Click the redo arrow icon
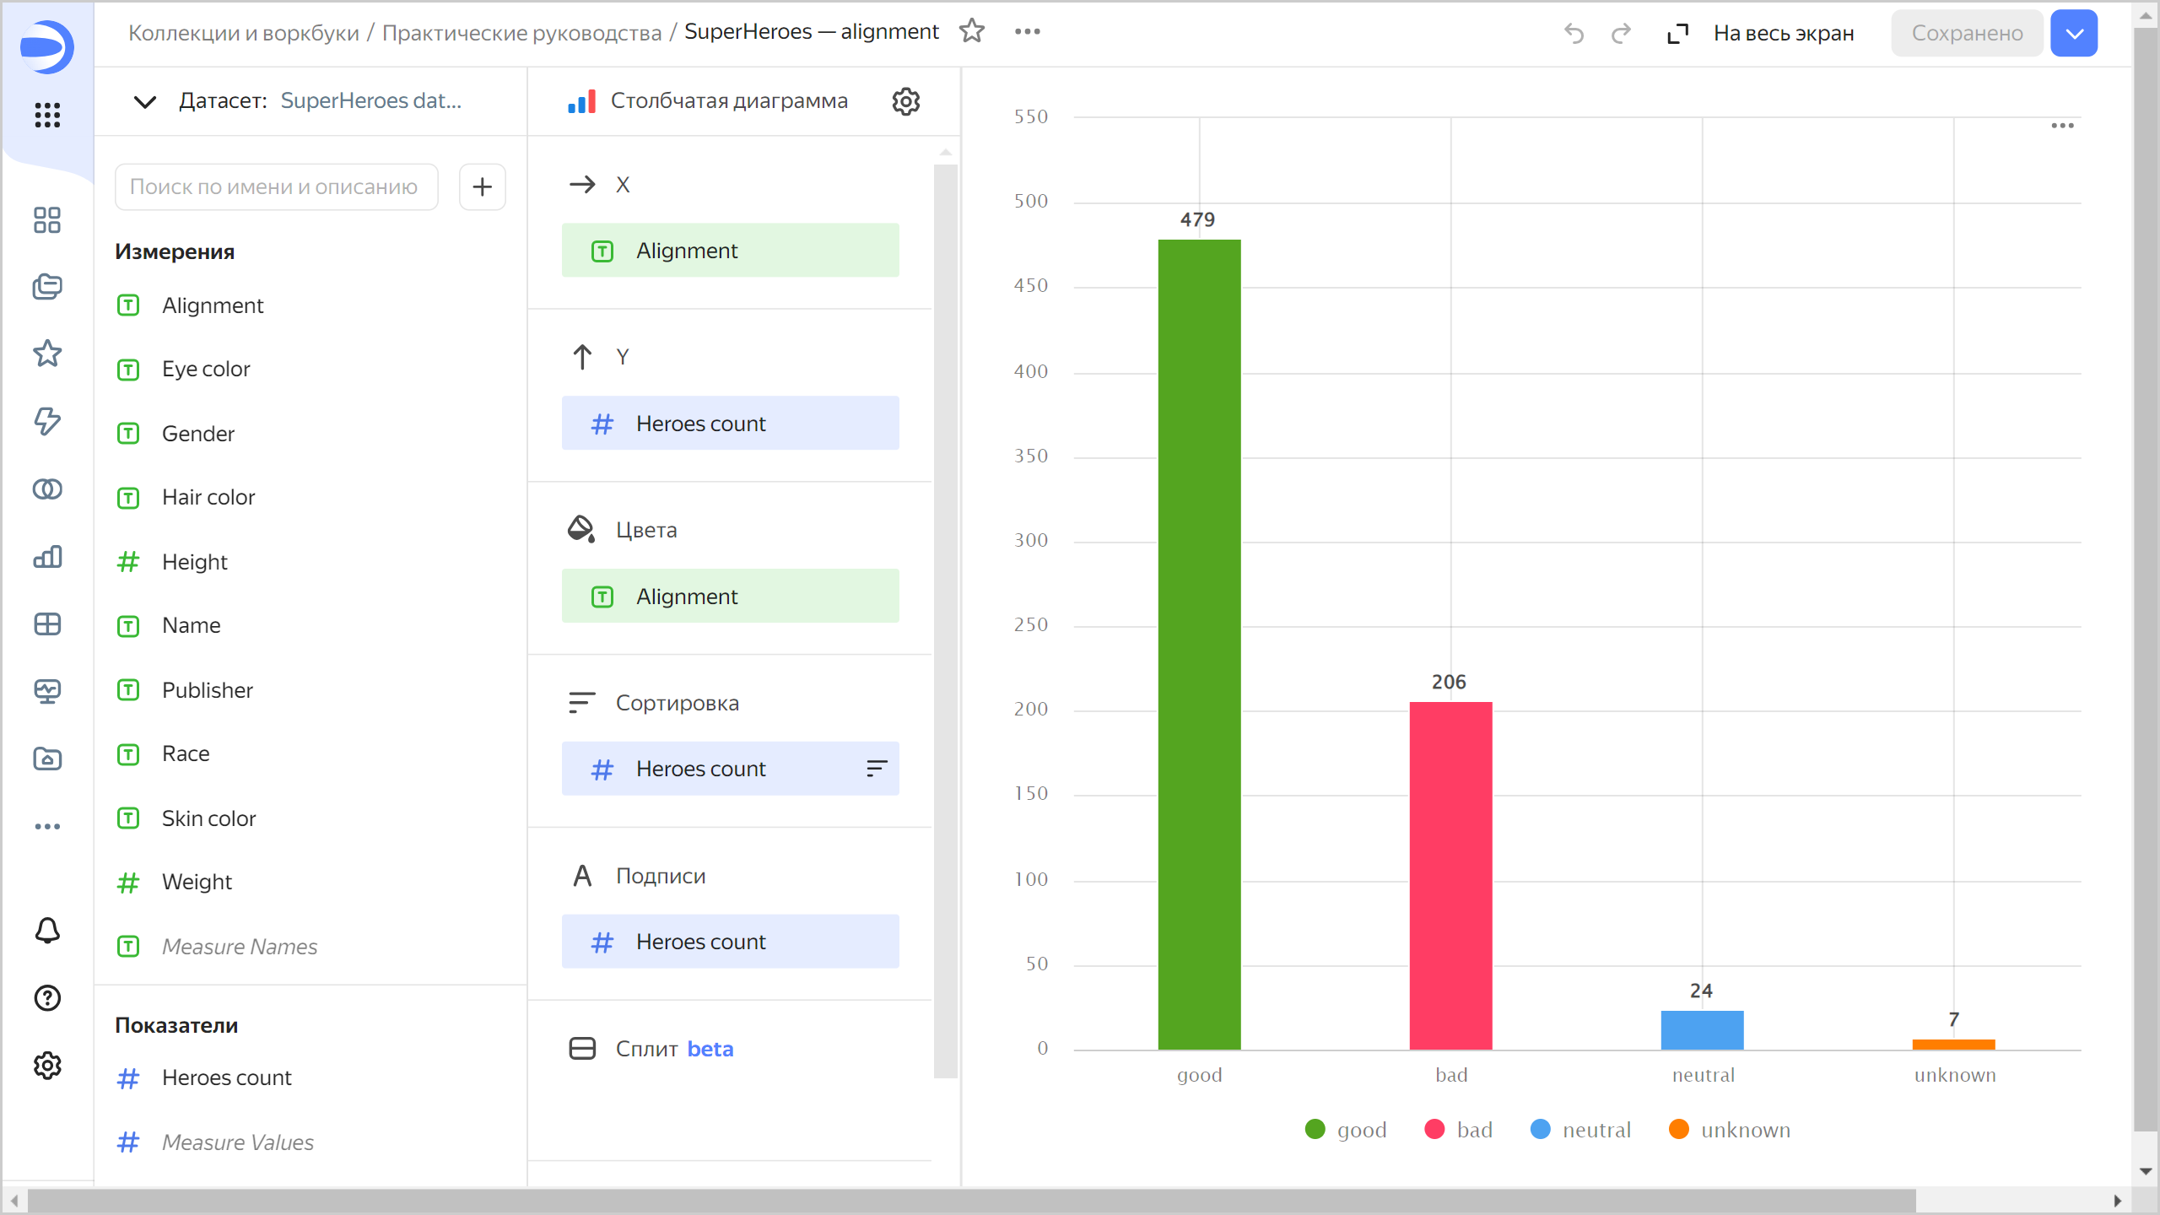This screenshot has height=1215, width=2160. (x=1621, y=33)
